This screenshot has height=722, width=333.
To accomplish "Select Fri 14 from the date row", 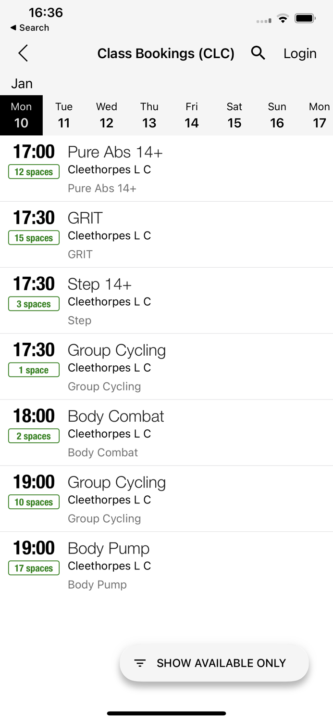I will [x=192, y=116].
